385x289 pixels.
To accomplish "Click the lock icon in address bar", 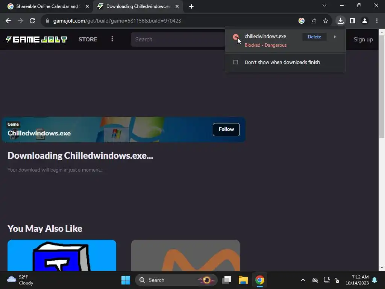I will click(x=47, y=21).
